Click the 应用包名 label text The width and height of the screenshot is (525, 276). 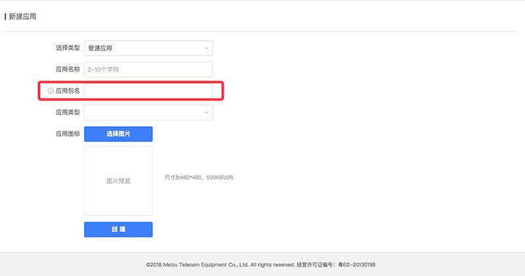click(68, 91)
